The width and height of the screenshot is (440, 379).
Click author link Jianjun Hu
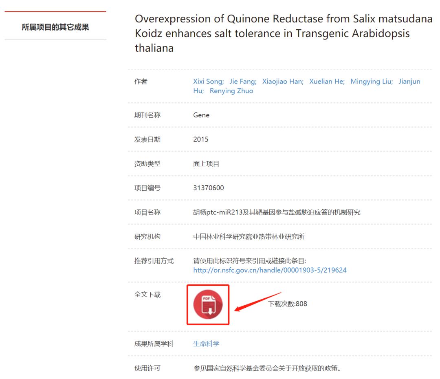(410, 82)
